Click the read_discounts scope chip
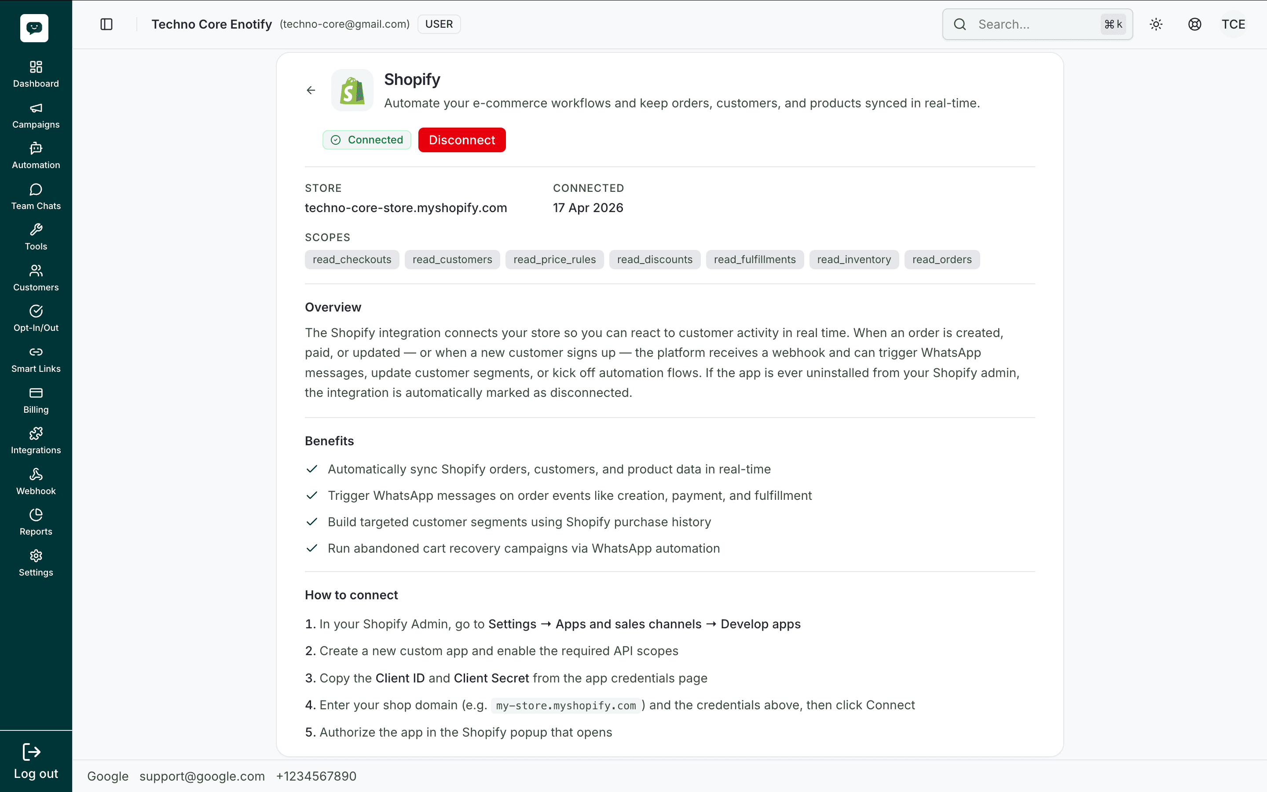The width and height of the screenshot is (1267, 792). tap(655, 259)
